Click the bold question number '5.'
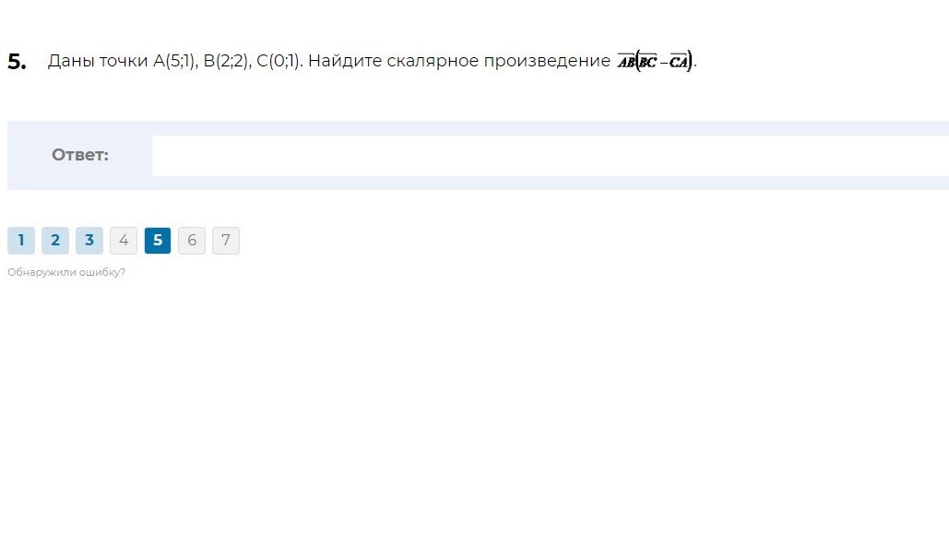This screenshot has height=534, width=949. click(17, 62)
